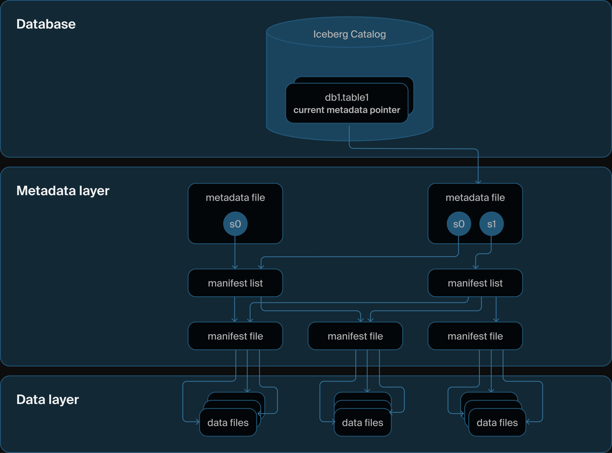
Task: Click the Metadata layer heading text
Action: (x=63, y=191)
